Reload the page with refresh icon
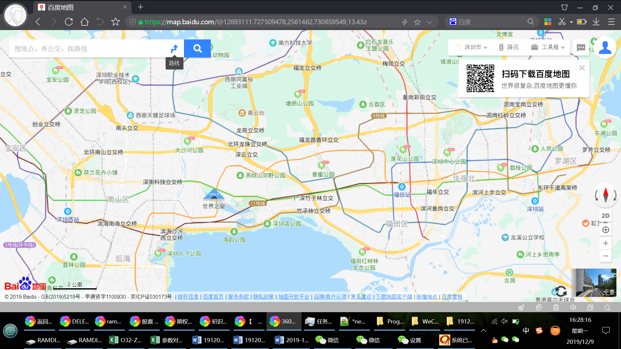The image size is (621, 349). pos(69,22)
